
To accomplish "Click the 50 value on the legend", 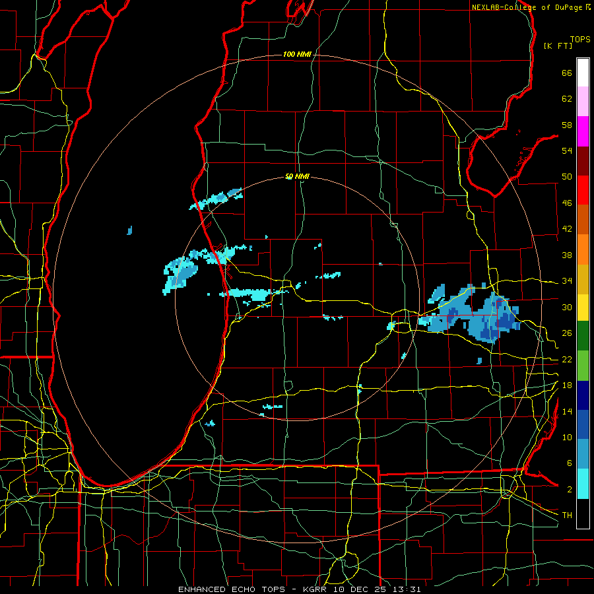I will click(567, 177).
